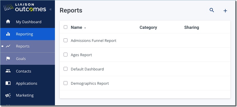Select Marketing in the sidebar
The width and height of the screenshot is (237, 107).
click(x=27, y=95)
